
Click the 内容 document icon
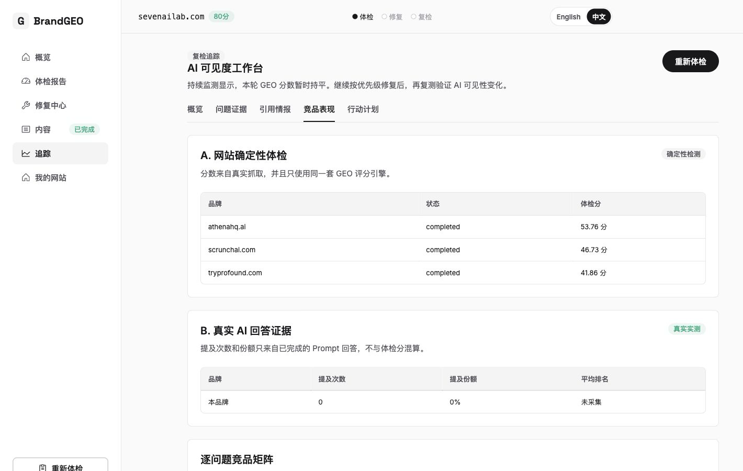(x=26, y=129)
